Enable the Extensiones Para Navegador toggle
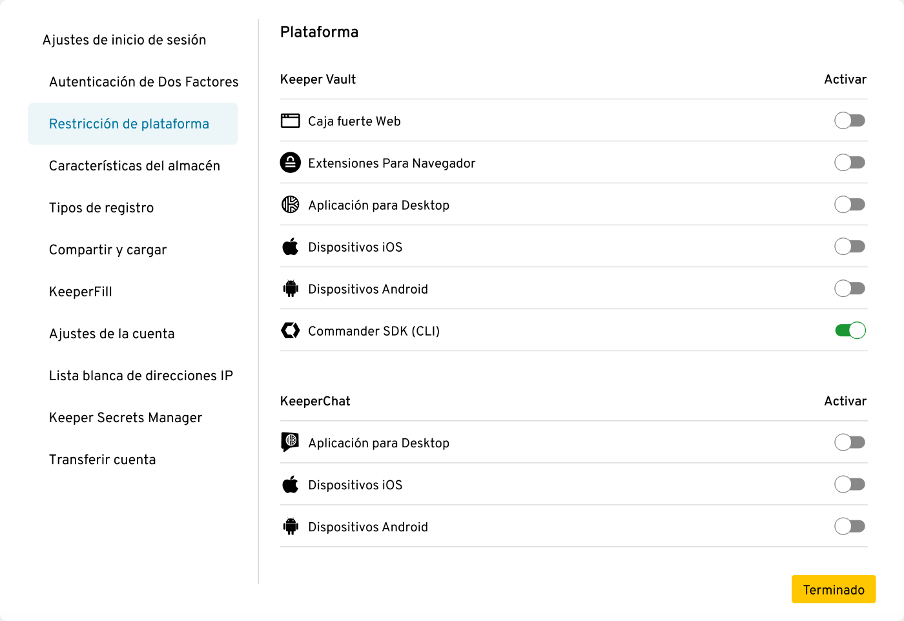This screenshot has height=621, width=904. point(850,163)
